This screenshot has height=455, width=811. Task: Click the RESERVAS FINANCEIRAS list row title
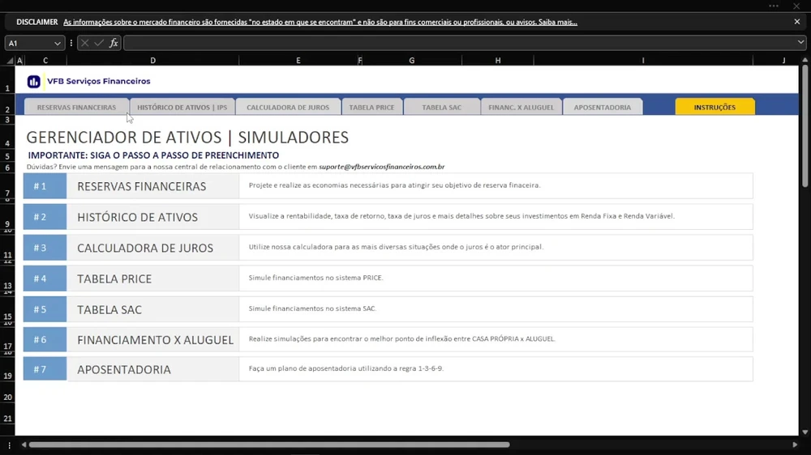point(142,186)
